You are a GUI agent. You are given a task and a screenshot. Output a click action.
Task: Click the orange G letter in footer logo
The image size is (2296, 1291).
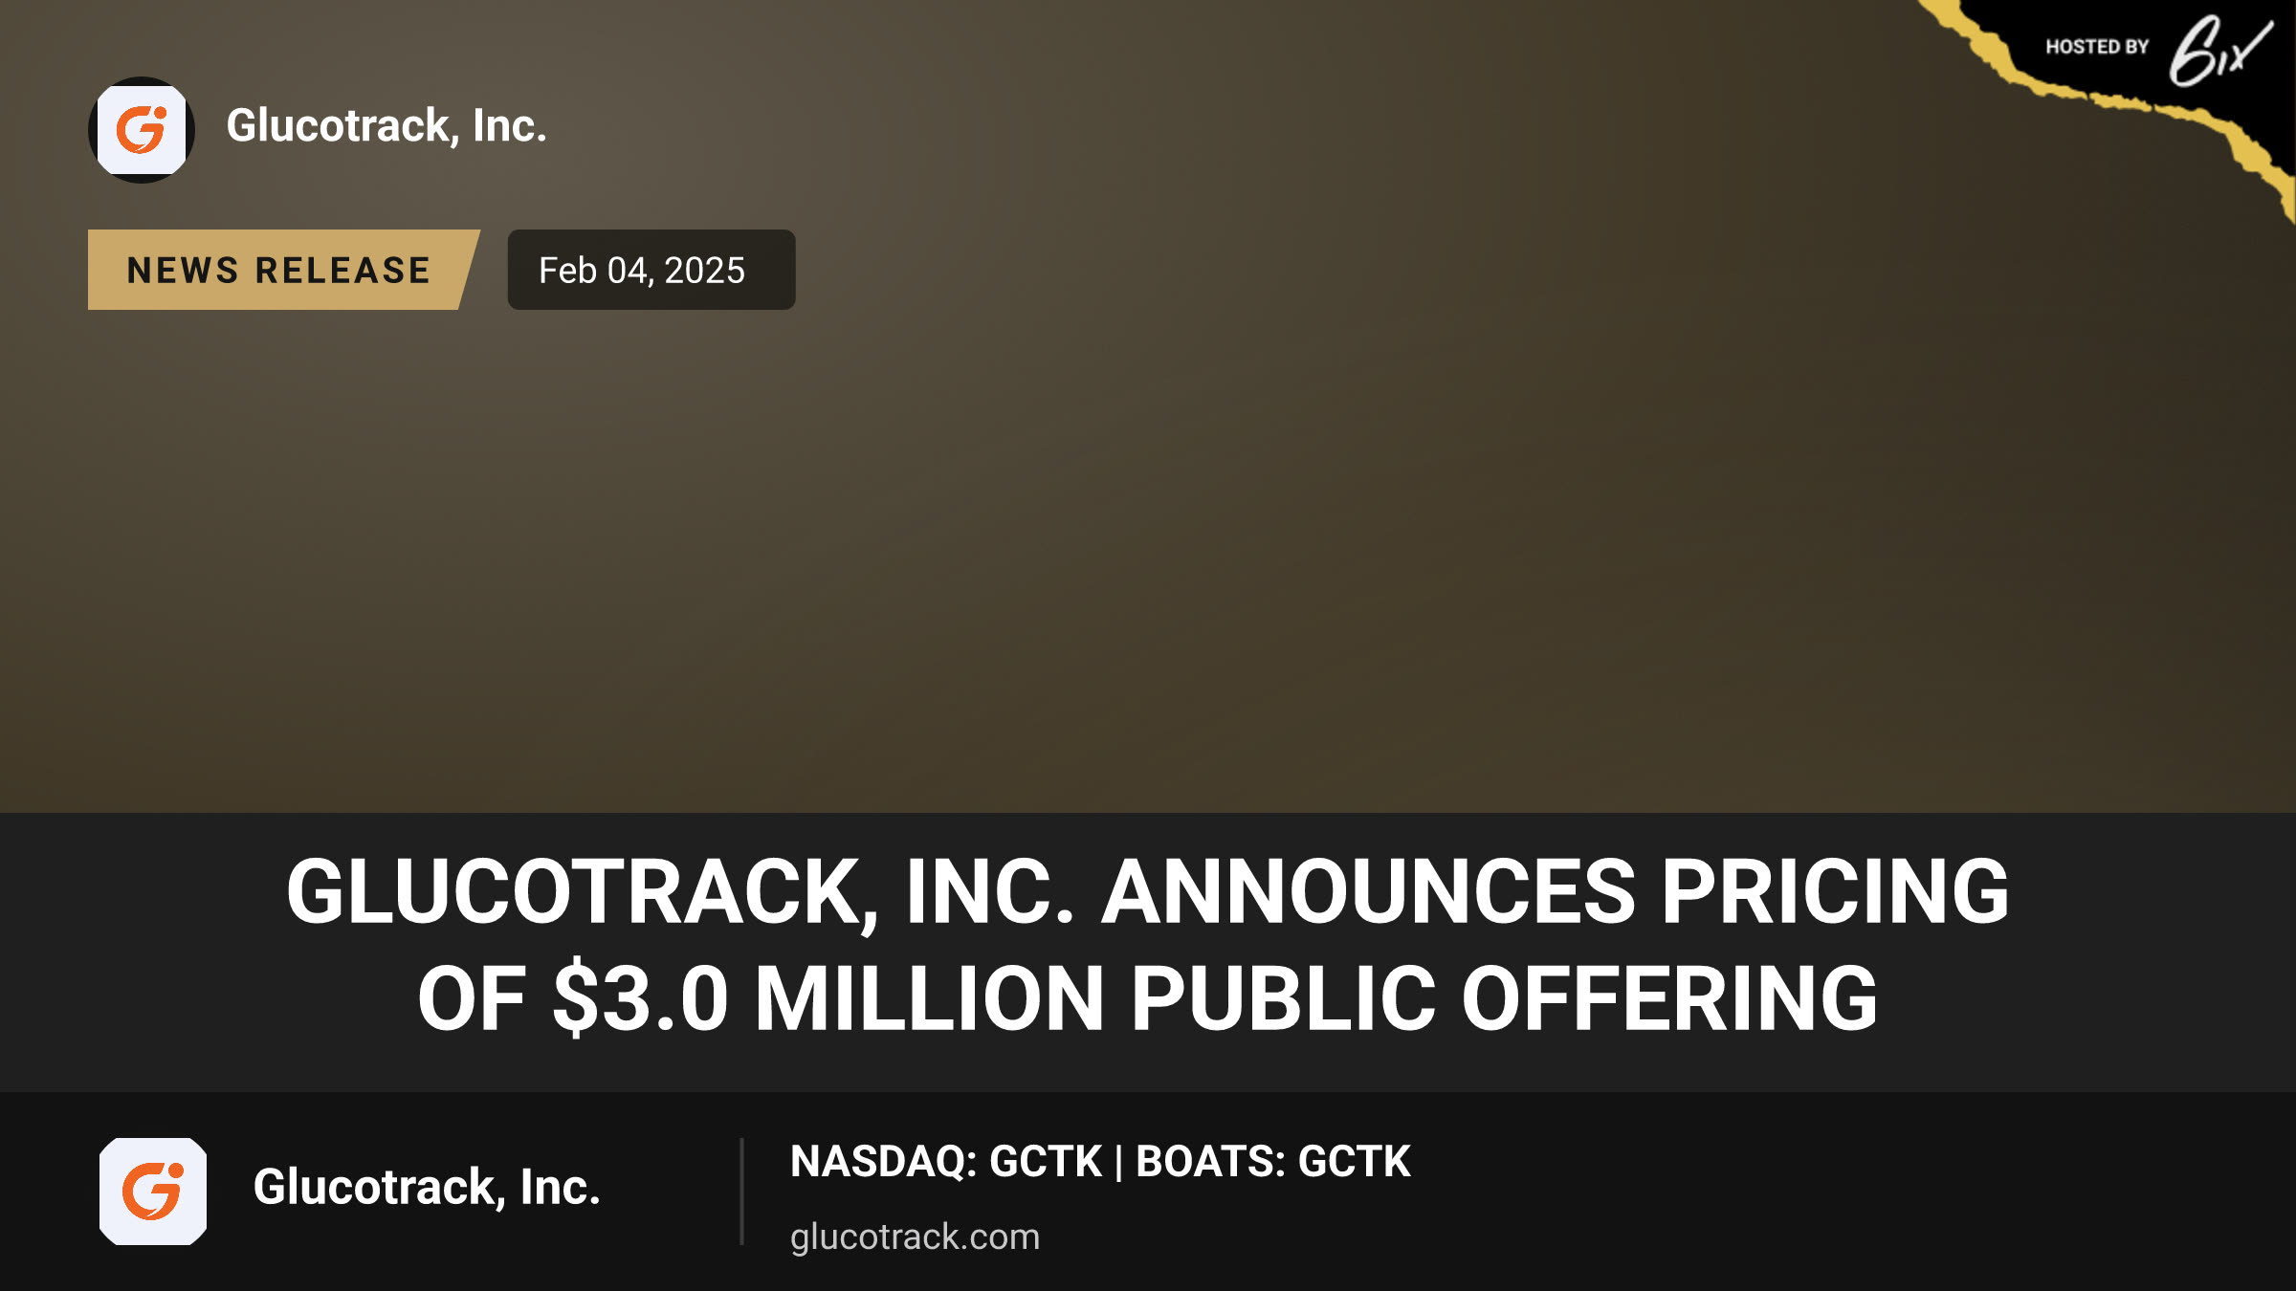[x=153, y=1192]
